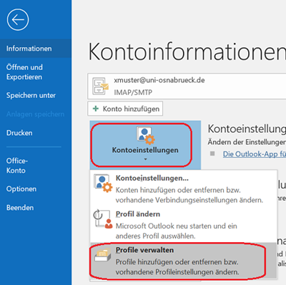Image resolution: width=286 pixels, height=285 pixels.
Task: Choose Profil ändern entry
Action: point(184,225)
